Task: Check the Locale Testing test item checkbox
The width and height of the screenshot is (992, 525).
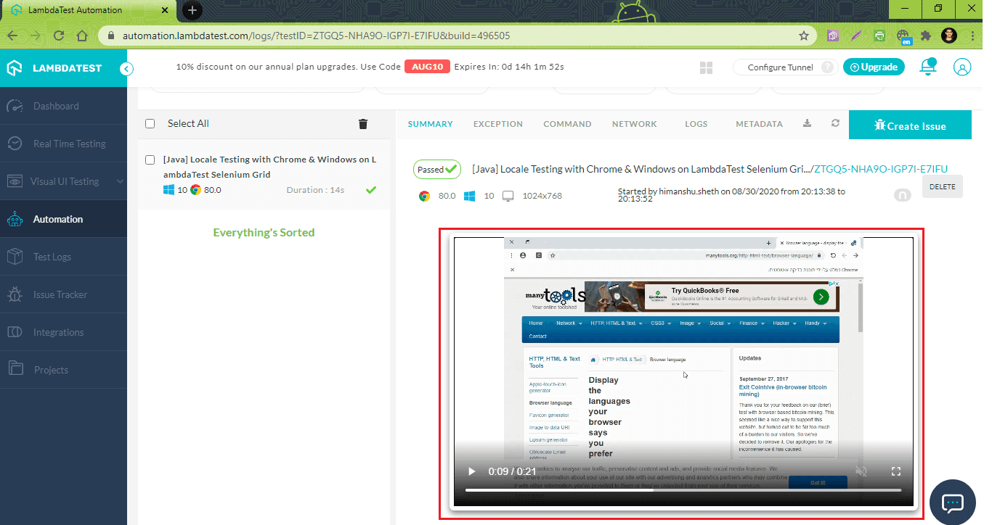Action: click(150, 159)
